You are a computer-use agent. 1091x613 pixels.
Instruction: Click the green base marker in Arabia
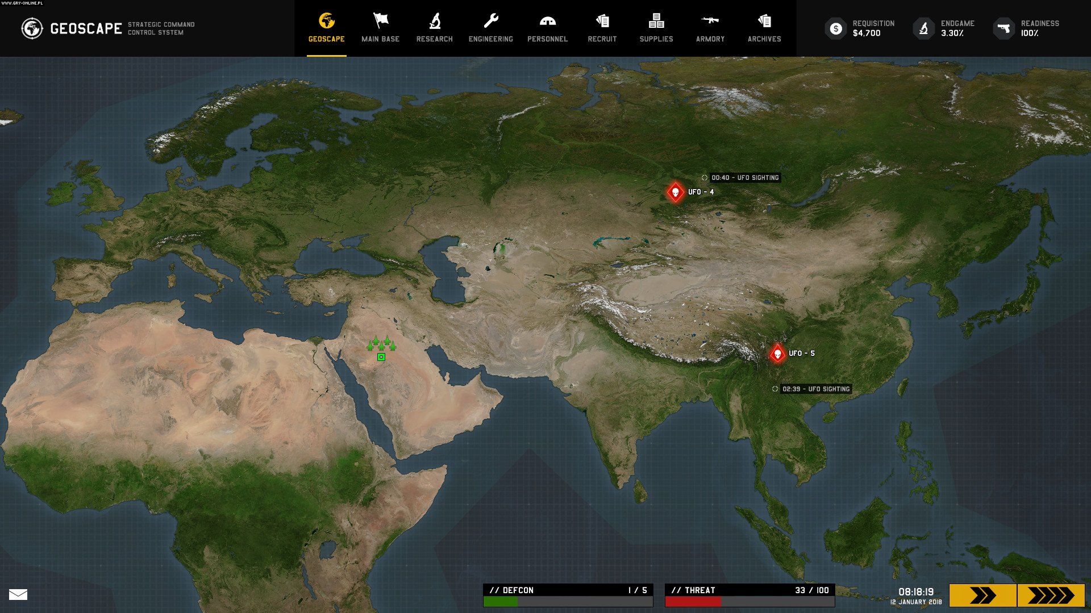click(x=380, y=357)
